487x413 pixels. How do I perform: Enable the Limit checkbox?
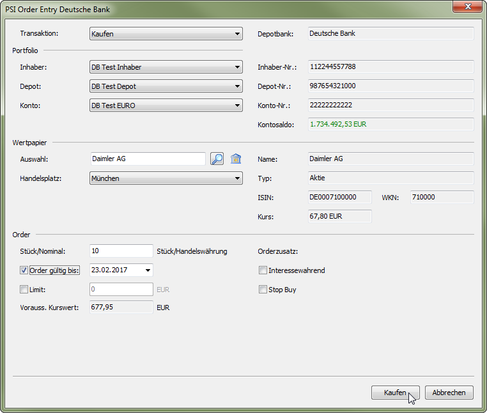pos(24,290)
